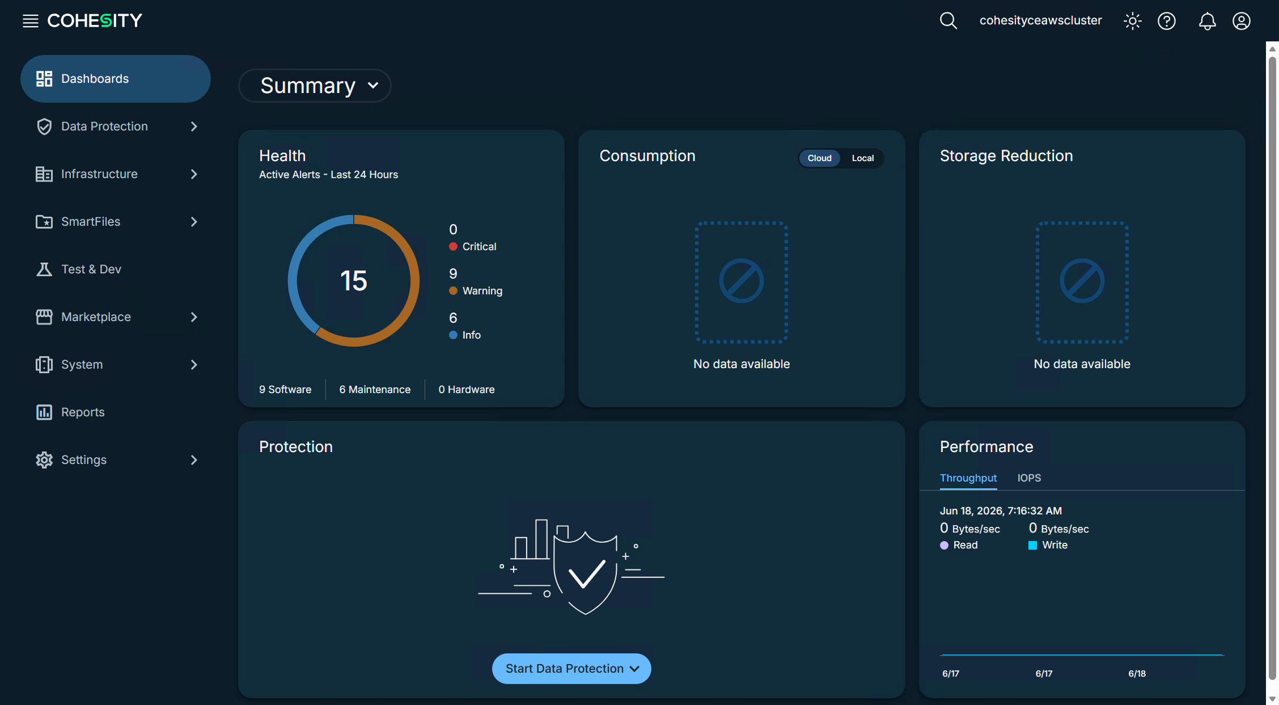Click the Marketplace storefront icon
The image size is (1279, 705).
click(44, 317)
